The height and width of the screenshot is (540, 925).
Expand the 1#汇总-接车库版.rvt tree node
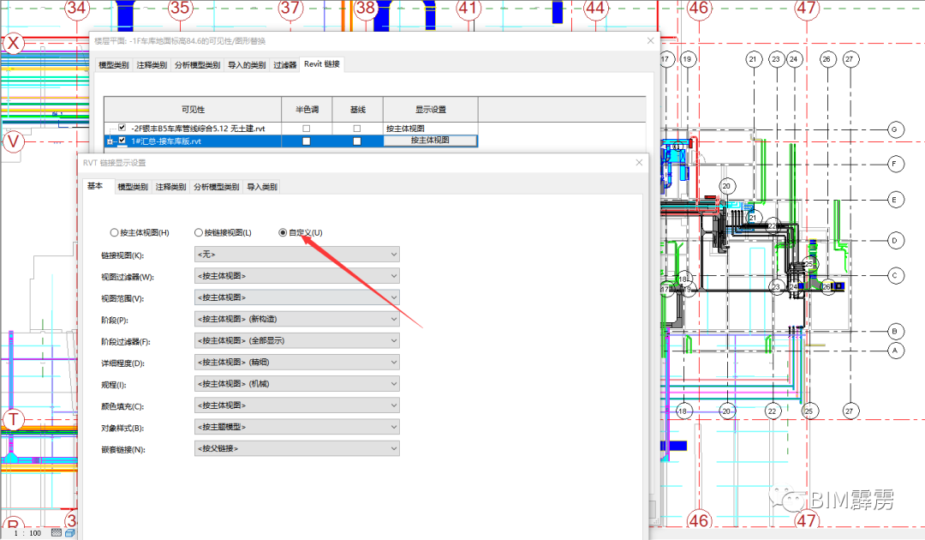click(110, 141)
